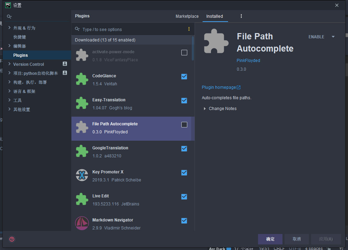The image size is (348, 250).
Task: Expand the 其他设置 settings node
Action: tap(9, 109)
